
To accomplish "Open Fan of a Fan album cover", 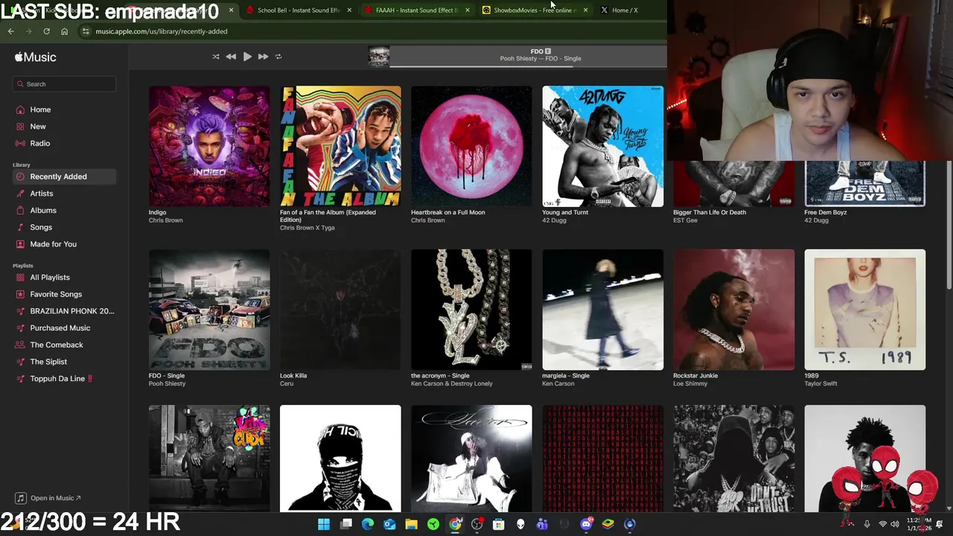I will [x=340, y=146].
